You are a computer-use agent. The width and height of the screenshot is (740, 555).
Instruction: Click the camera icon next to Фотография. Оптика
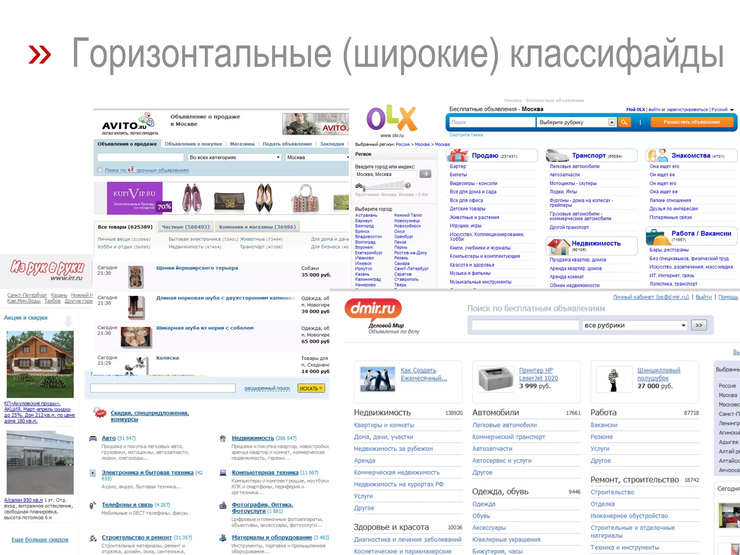tap(223, 505)
